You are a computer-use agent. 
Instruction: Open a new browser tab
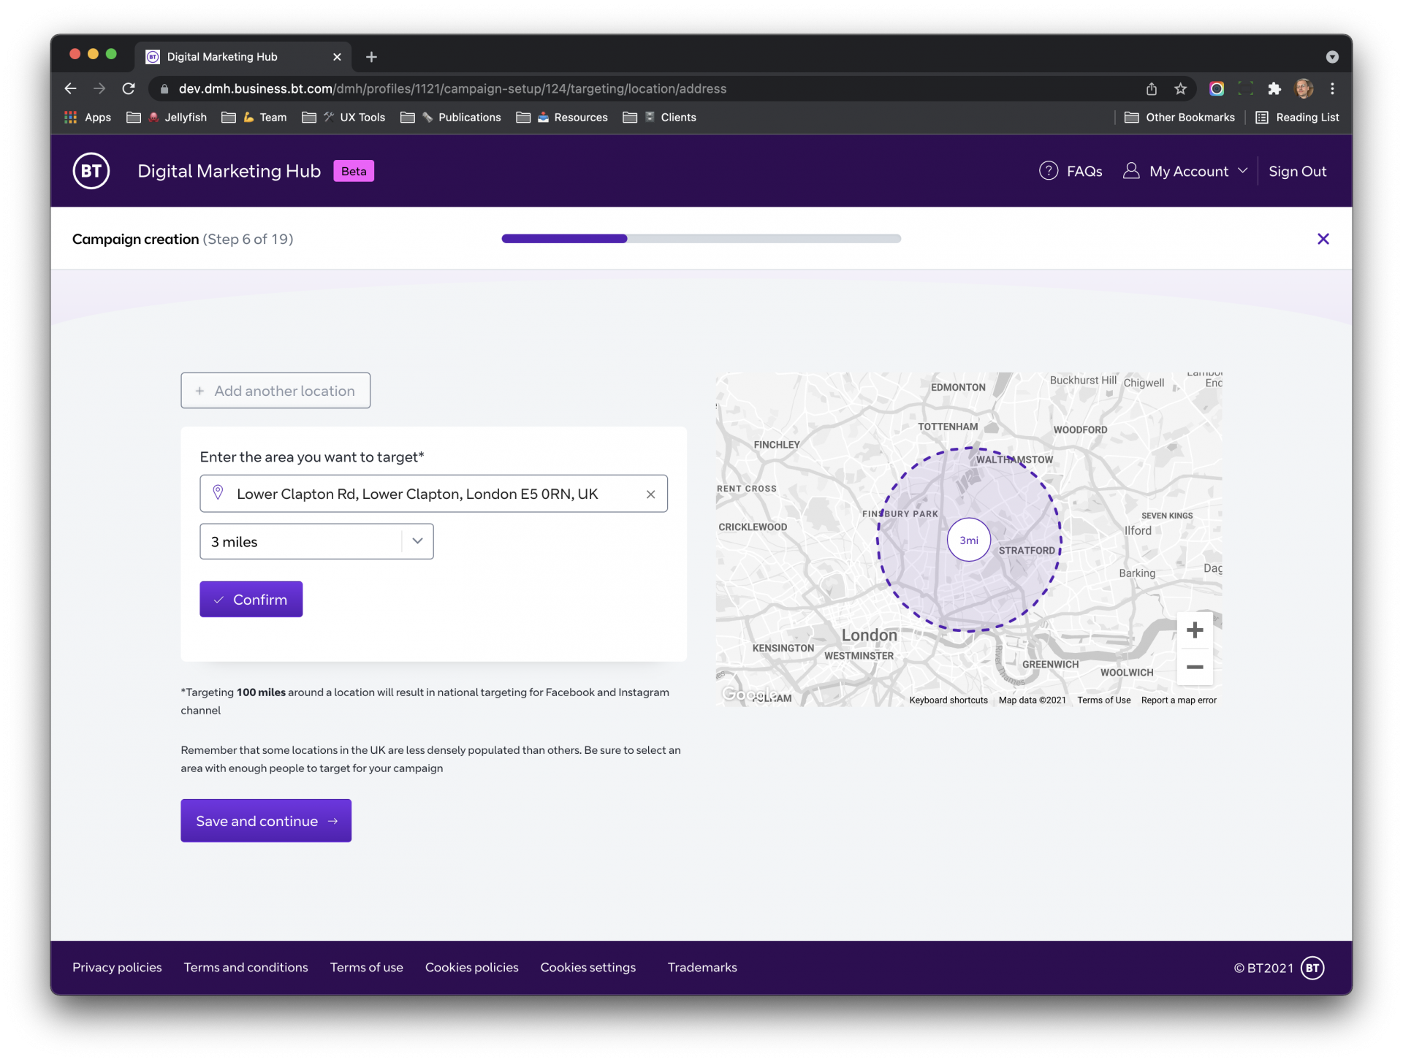[371, 56]
